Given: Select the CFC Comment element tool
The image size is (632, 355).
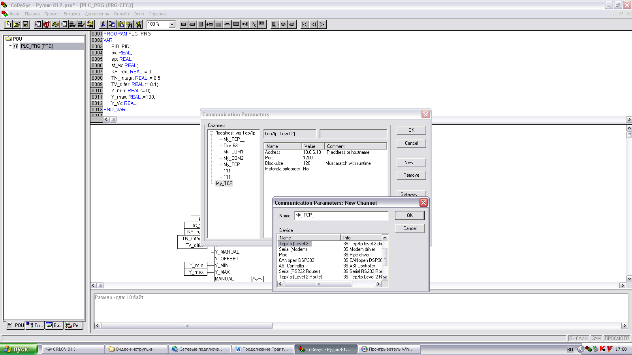Looking at the screenshot, I should pyautogui.click(x=236, y=24).
